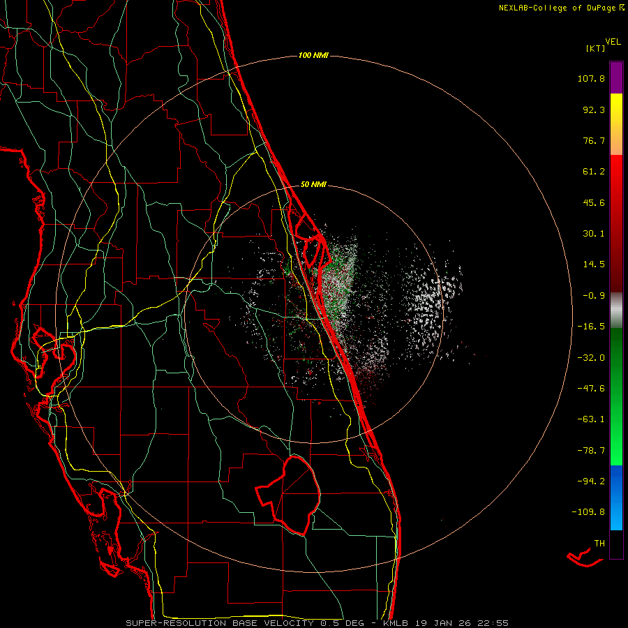Screen dimensions: 628x628
Task: Pick the gray near-zero segment of color bar
Action: 616,311
